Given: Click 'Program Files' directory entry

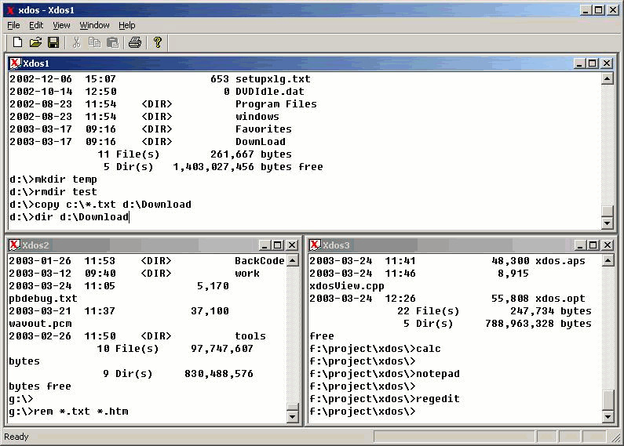Looking at the screenshot, I should pyautogui.click(x=276, y=104).
